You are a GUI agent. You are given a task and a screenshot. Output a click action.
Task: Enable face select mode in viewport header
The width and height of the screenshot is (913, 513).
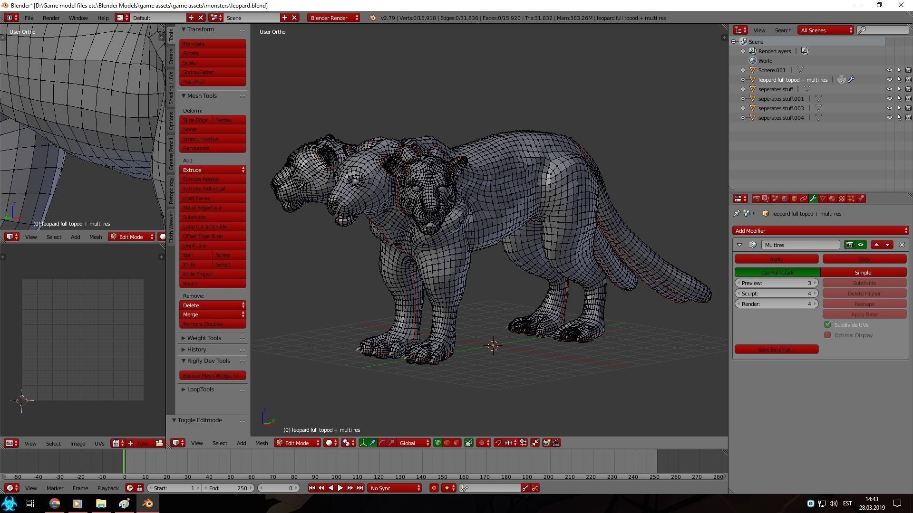click(456, 443)
